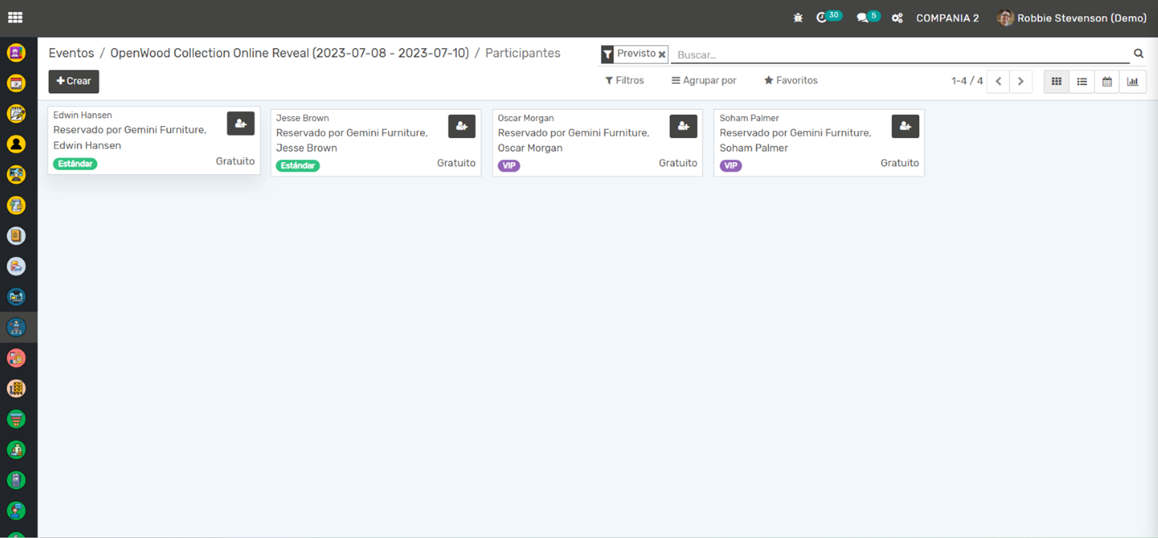Viewport: 1158px width, 538px height.
Task: Remove the Previsto filter tag
Action: coord(662,54)
